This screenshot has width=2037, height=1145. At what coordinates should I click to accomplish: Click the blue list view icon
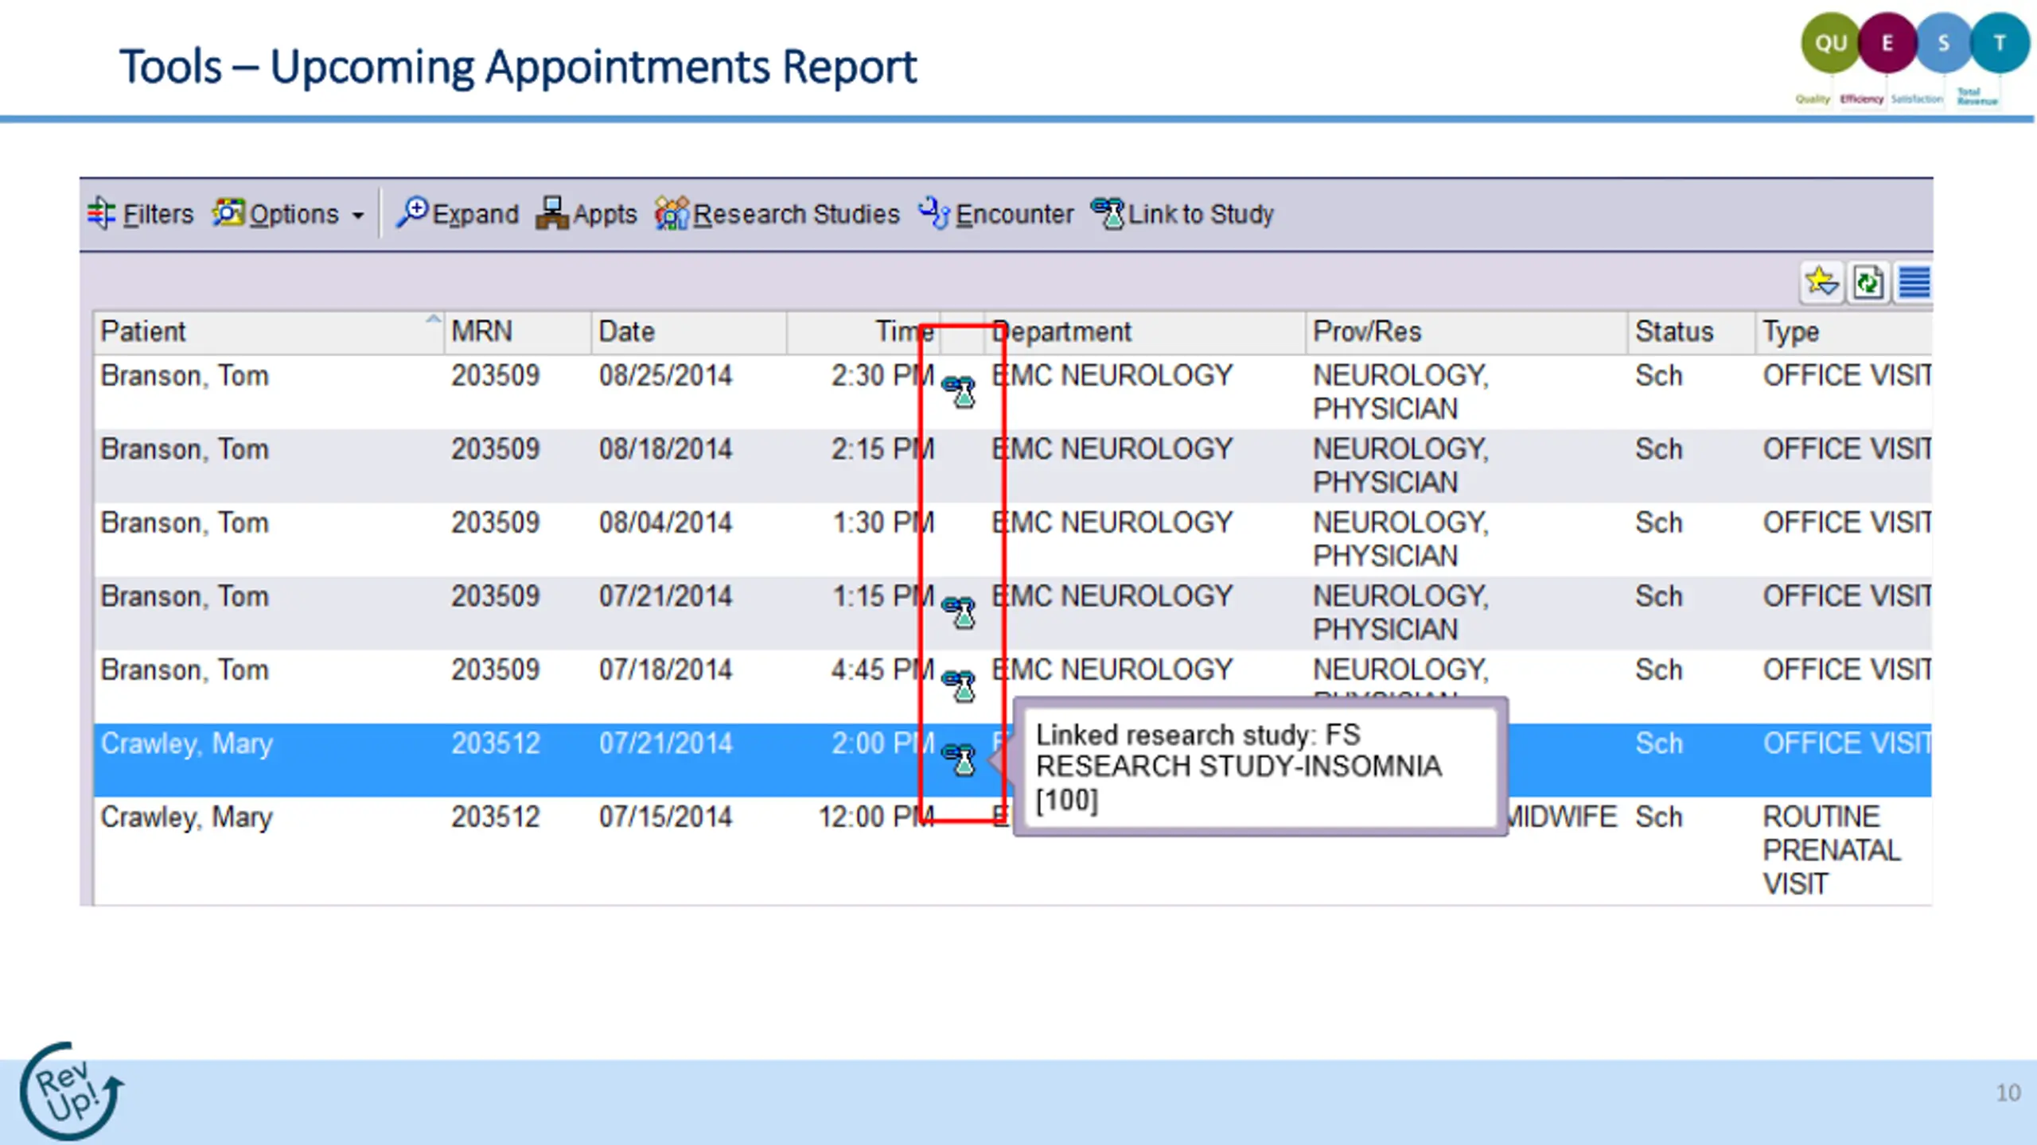(1914, 282)
